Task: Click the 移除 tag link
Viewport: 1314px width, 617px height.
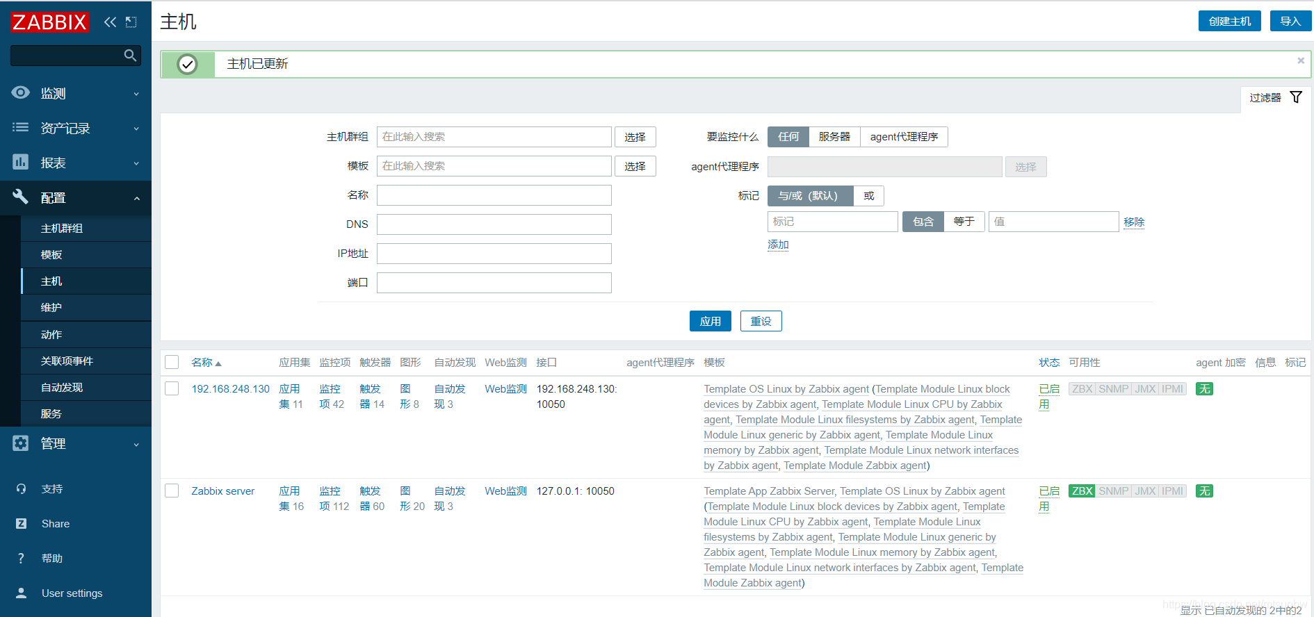Action: [x=1134, y=222]
